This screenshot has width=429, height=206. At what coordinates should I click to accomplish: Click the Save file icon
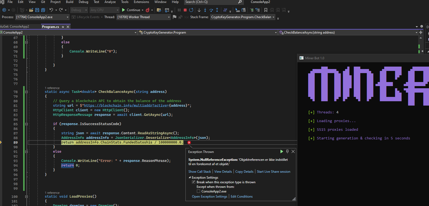pos(37,10)
